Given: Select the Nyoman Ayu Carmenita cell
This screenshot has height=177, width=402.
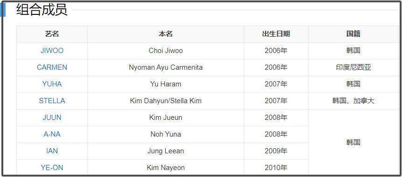Looking at the screenshot, I should click(x=166, y=67).
